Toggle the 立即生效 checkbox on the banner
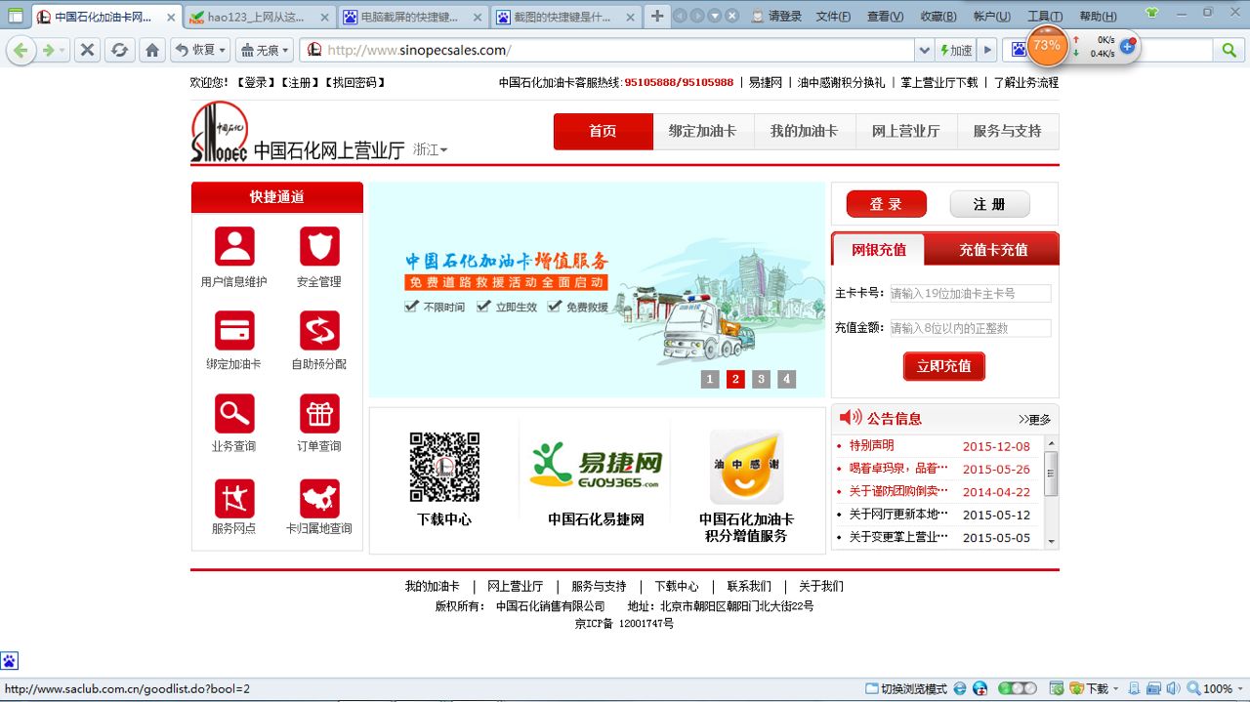This screenshot has height=702, width=1250. point(483,307)
